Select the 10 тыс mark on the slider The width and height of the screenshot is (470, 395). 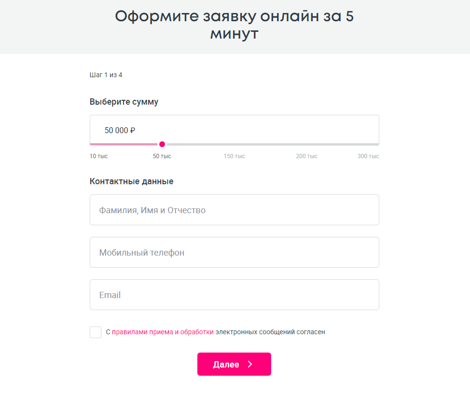(98, 156)
